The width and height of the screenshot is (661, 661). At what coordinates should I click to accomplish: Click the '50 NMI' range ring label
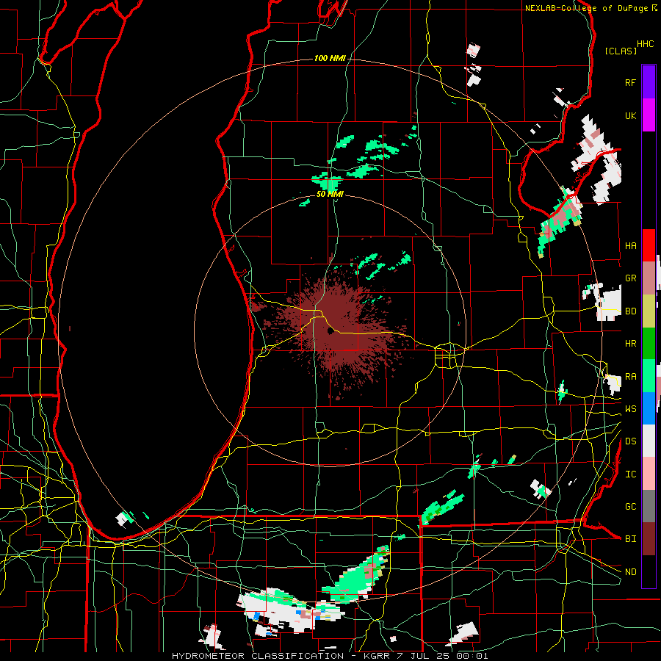[x=330, y=194]
